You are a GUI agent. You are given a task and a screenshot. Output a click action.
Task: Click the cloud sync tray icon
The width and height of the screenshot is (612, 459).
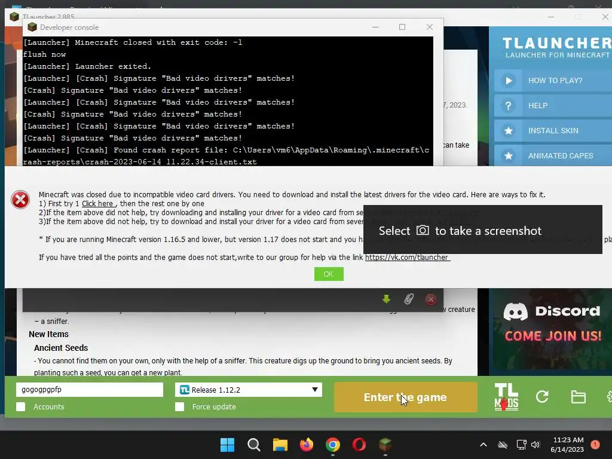coord(503,445)
